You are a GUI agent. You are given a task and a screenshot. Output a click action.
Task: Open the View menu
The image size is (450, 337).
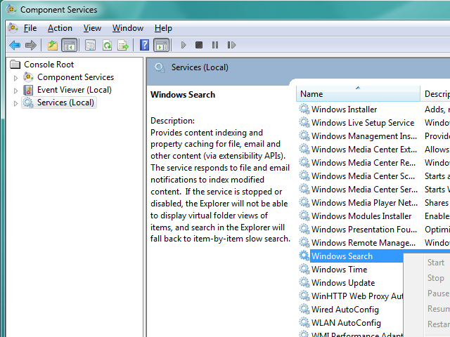92,28
